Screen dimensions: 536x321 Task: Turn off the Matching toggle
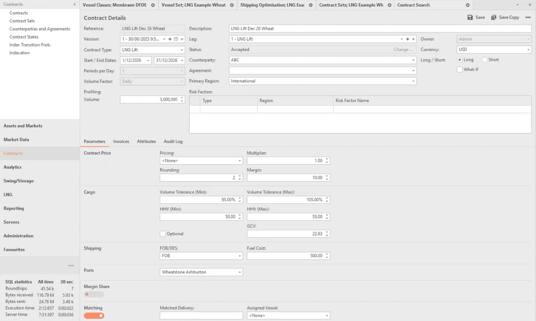94,316
